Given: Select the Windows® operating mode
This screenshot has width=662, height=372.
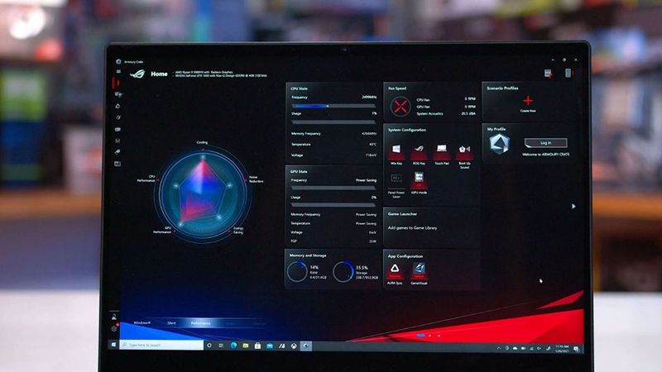Looking at the screenshot, I should (x=142, y=322).
